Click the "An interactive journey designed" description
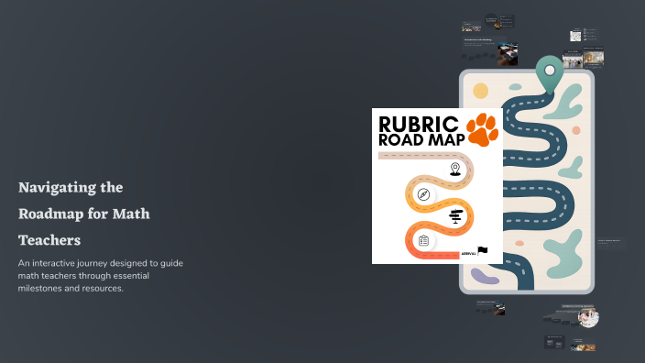The image size is (645, 363). point(101,276)
